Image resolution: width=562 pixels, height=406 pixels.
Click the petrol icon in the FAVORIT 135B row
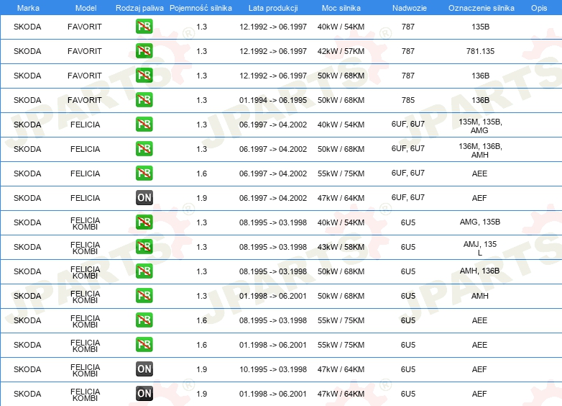pos(144,27)
